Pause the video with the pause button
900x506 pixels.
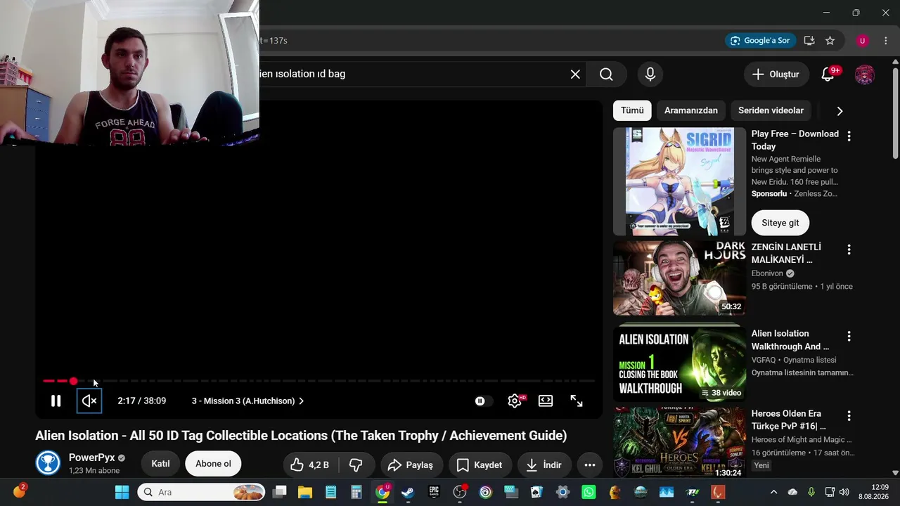click(56, 401)
